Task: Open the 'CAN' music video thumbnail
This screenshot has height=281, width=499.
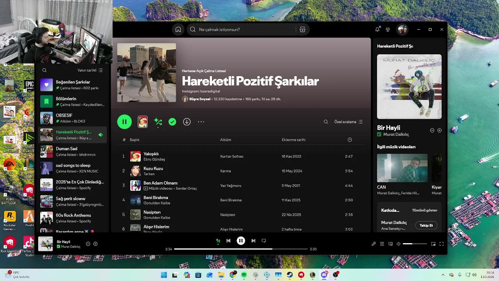Action: click(402, 168)
